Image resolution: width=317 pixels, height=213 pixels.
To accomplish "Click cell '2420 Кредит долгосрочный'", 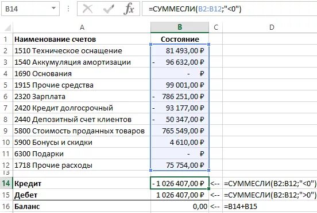I will (x=82, y=108).
